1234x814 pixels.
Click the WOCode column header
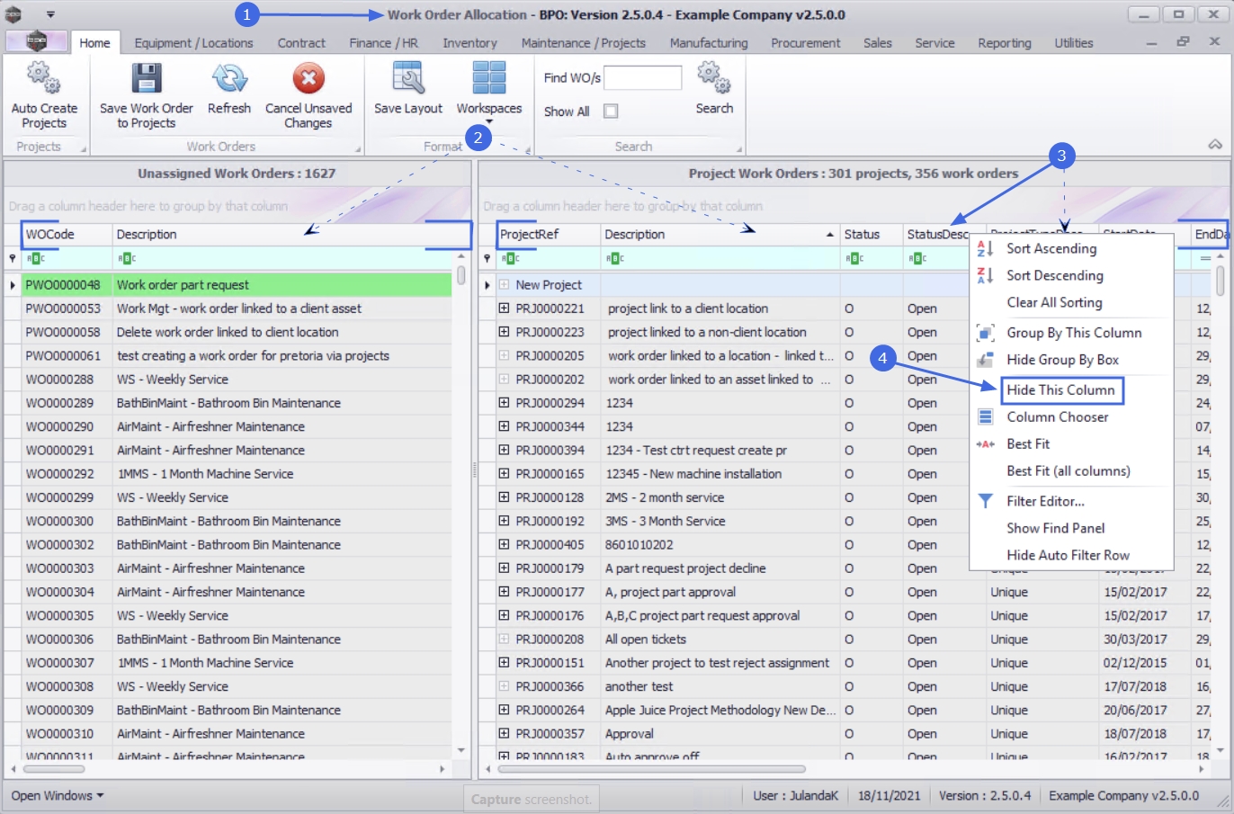67,235
